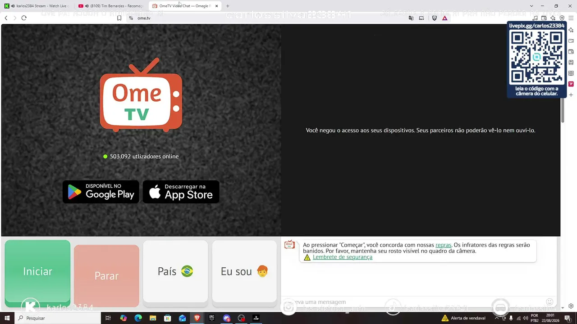Screen dimensions: 577x324
Task: Open site settings icon in address bar
Action: click(x=131, y=18)
